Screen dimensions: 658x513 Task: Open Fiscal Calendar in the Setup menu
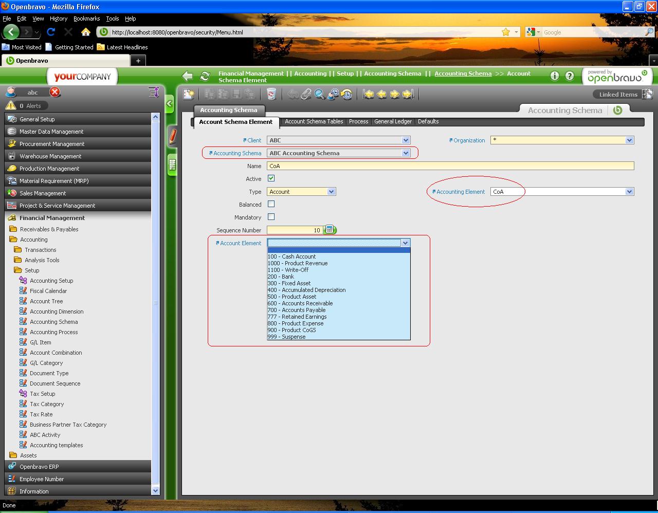coord(48,291)
